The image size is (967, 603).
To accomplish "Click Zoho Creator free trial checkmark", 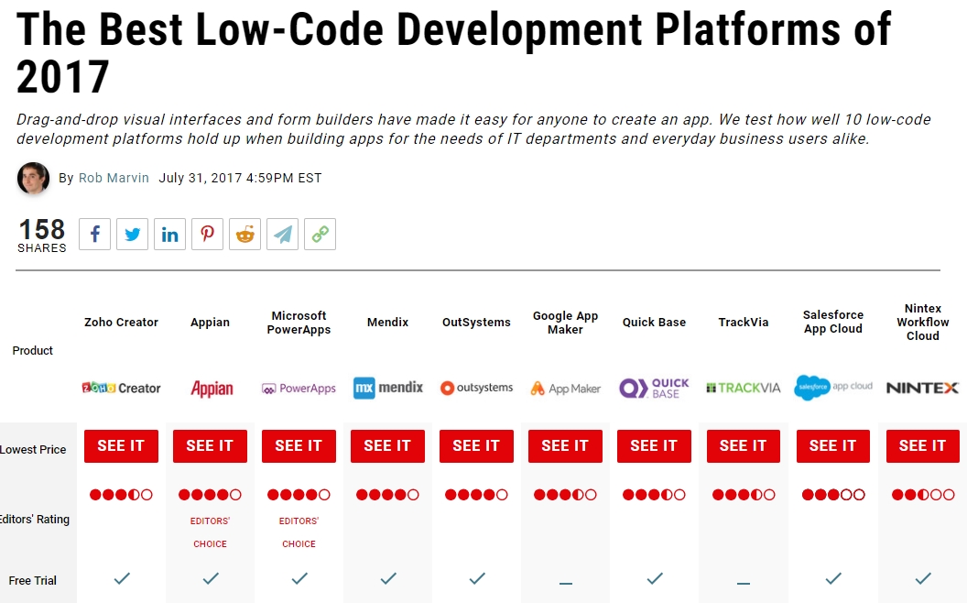I will point(122,578).
